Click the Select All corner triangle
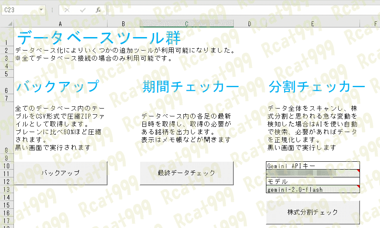380x228 pixels. pos(10,24)
